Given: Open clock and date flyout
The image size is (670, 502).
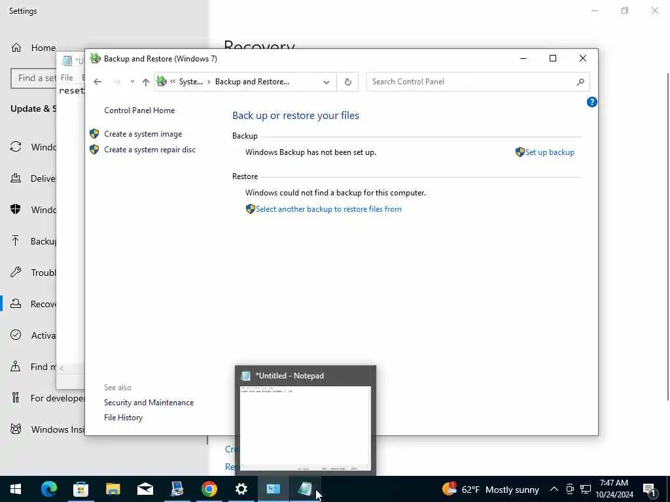Looking at the screenshot, I should (614, 489).
